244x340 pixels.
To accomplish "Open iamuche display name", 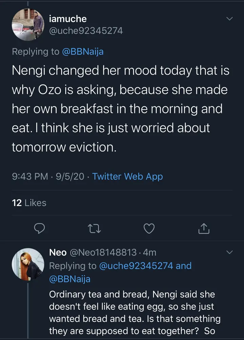I will click(68, 19).
